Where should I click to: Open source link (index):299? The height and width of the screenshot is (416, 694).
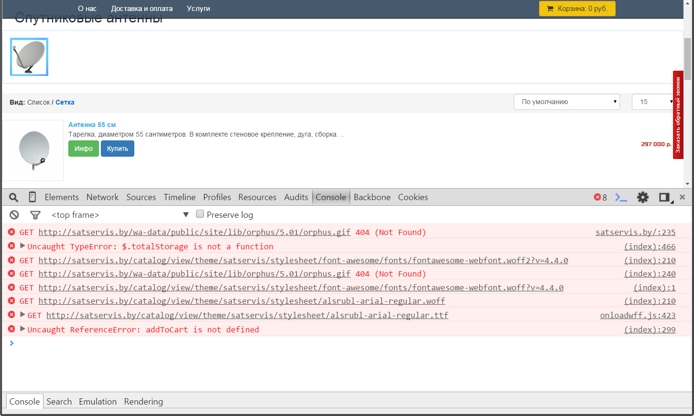(x=650, y=330)
